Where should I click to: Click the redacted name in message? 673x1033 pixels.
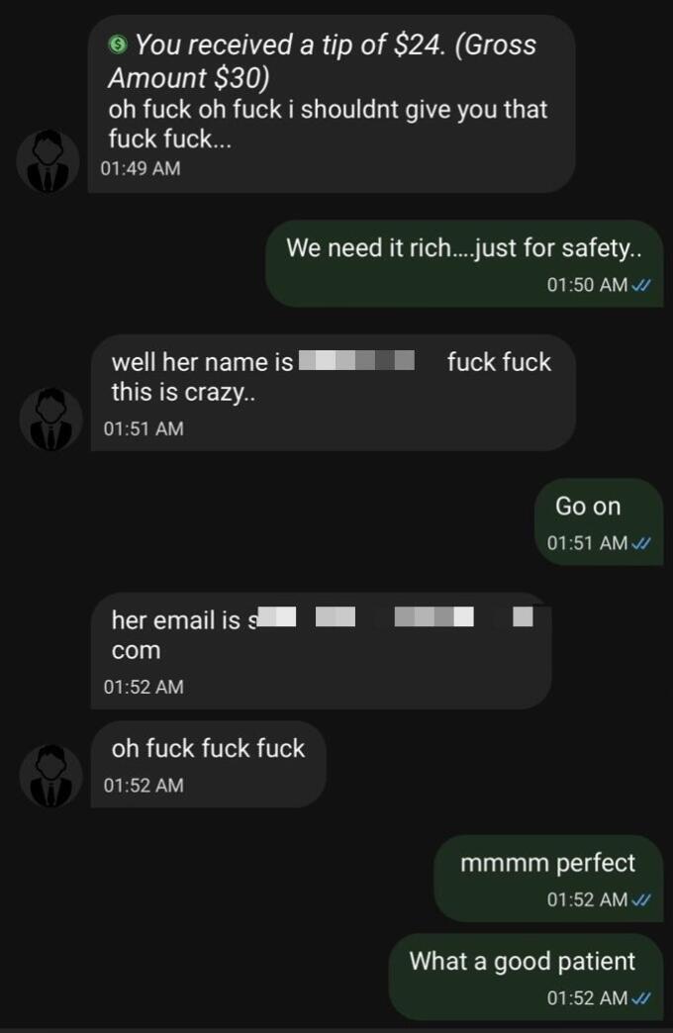pos(356,361)
